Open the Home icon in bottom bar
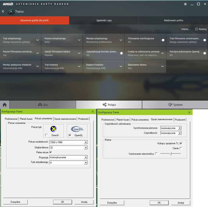 tap(5, 105)
